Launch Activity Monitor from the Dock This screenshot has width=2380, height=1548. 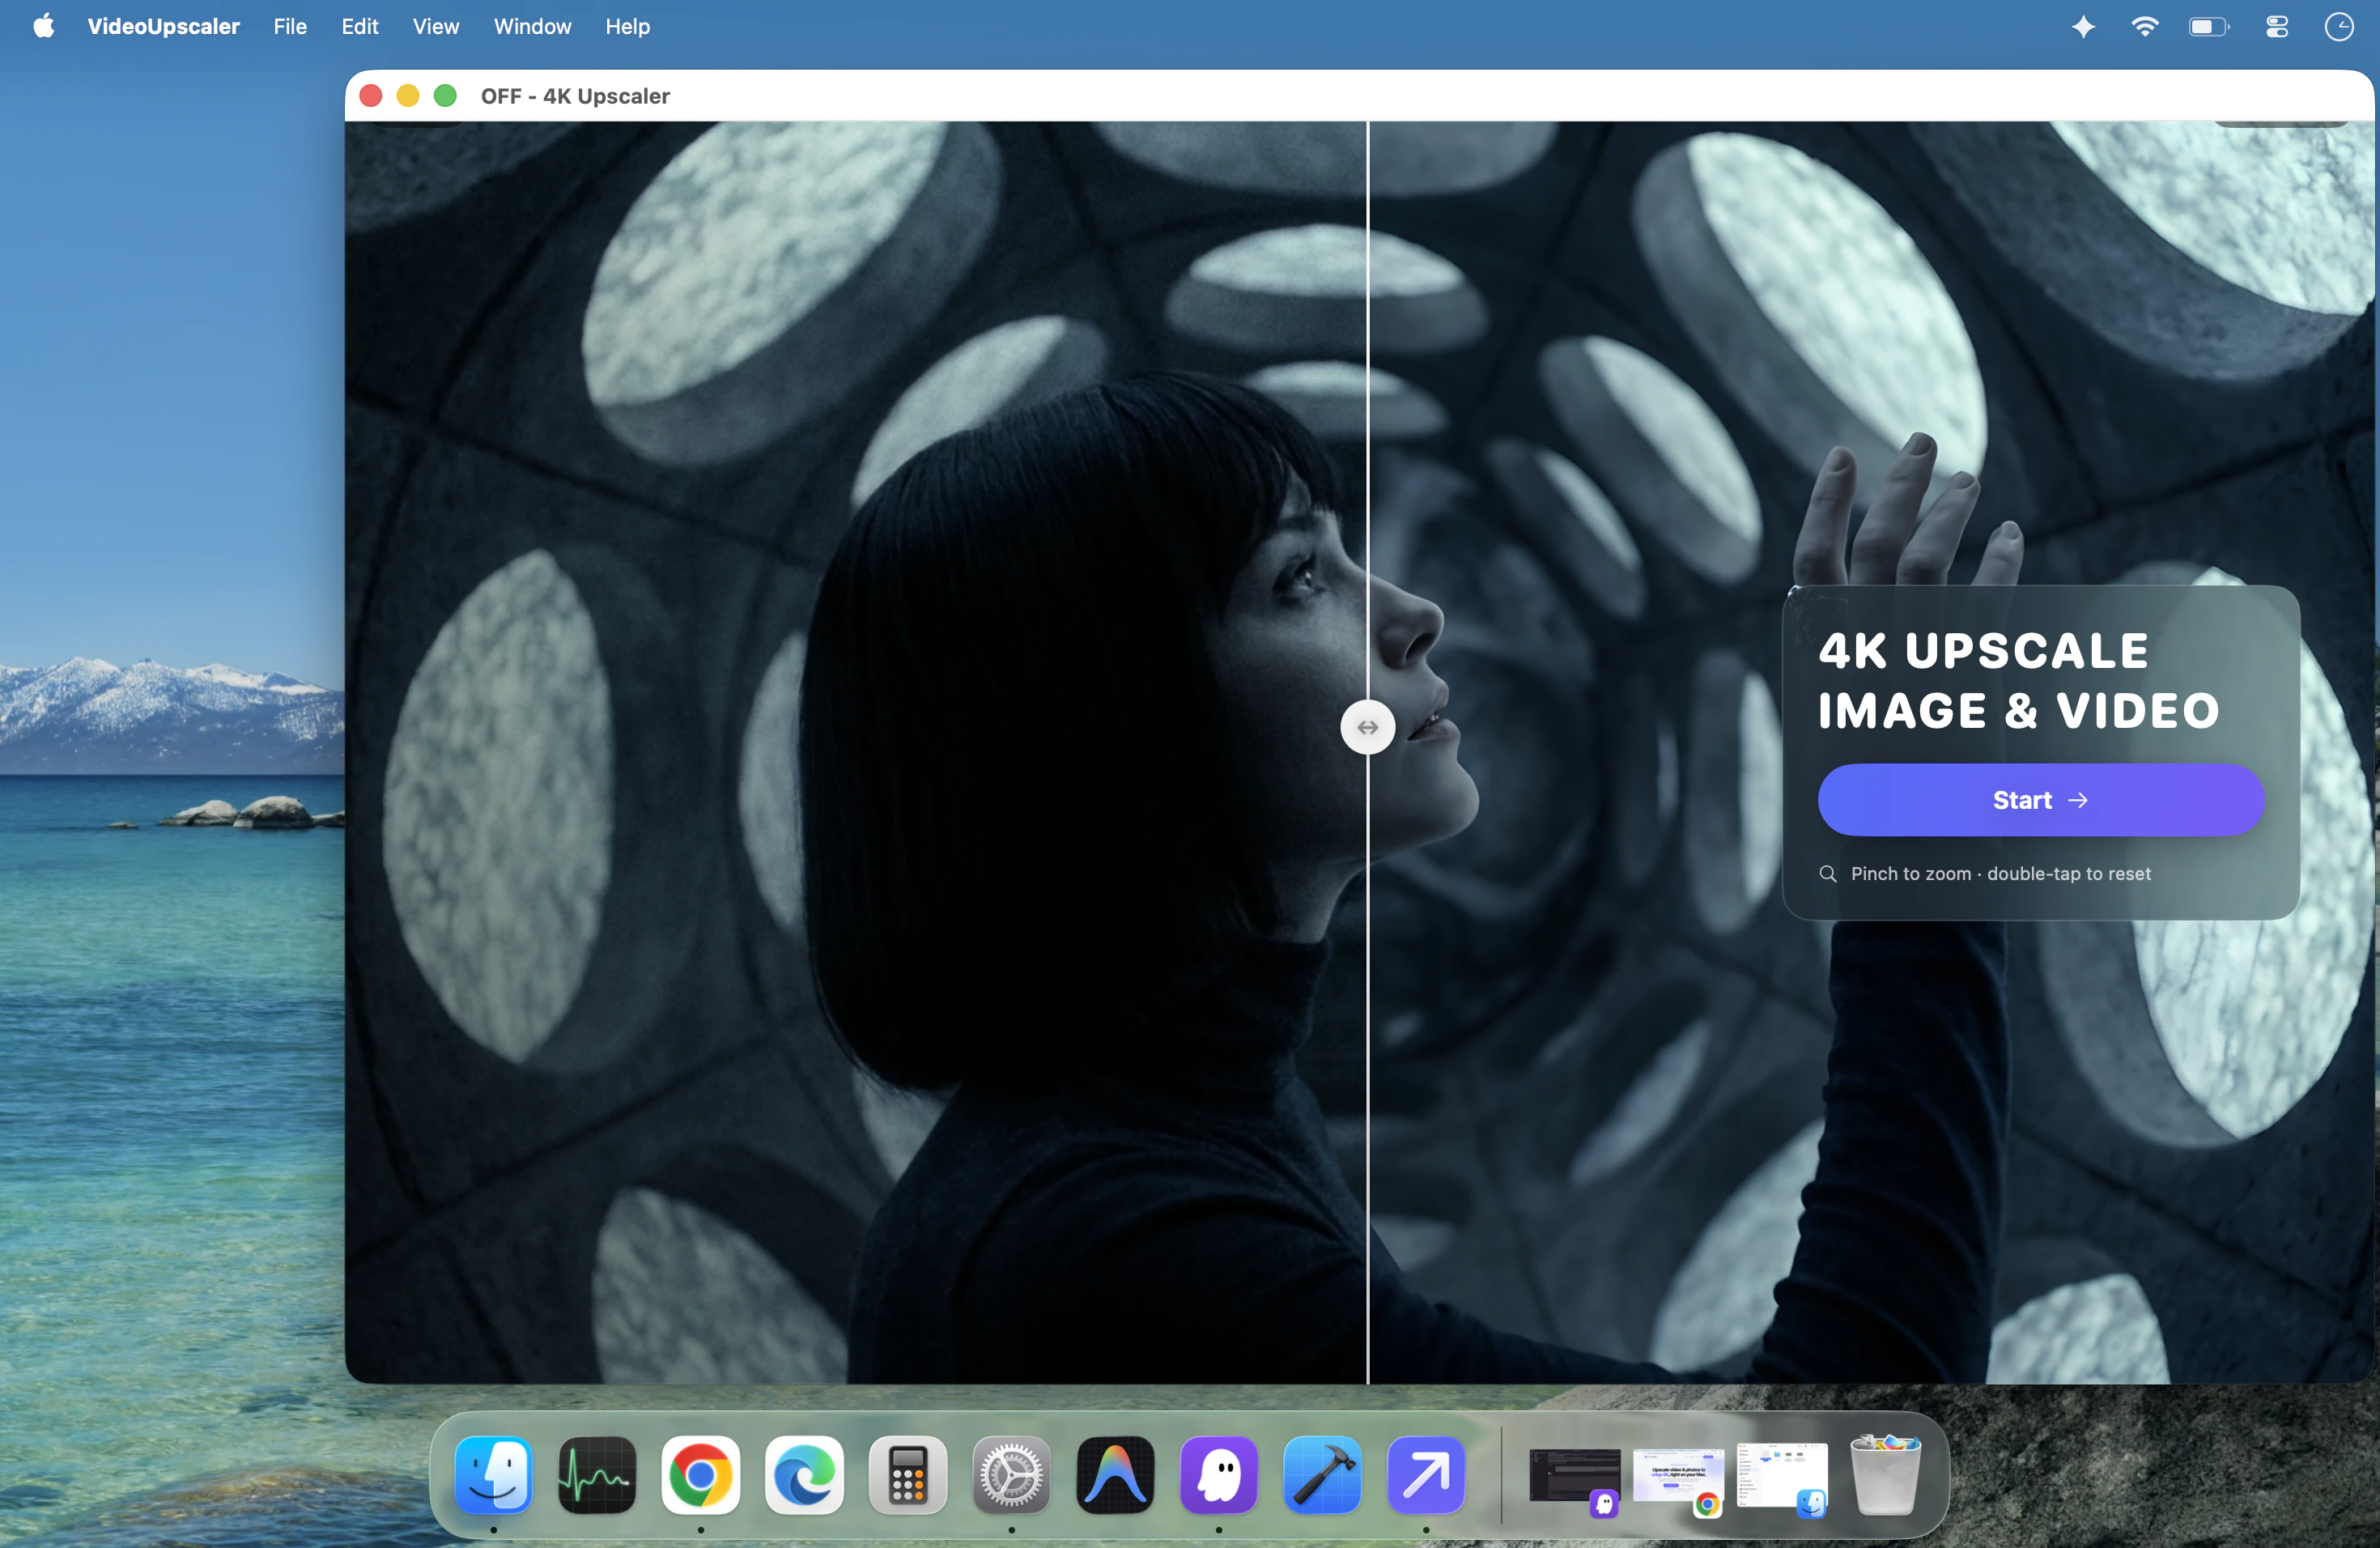pyautogui.click(x=597, y=1475)
